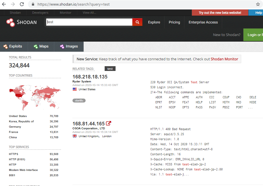Click the London city link

point(107,136)
